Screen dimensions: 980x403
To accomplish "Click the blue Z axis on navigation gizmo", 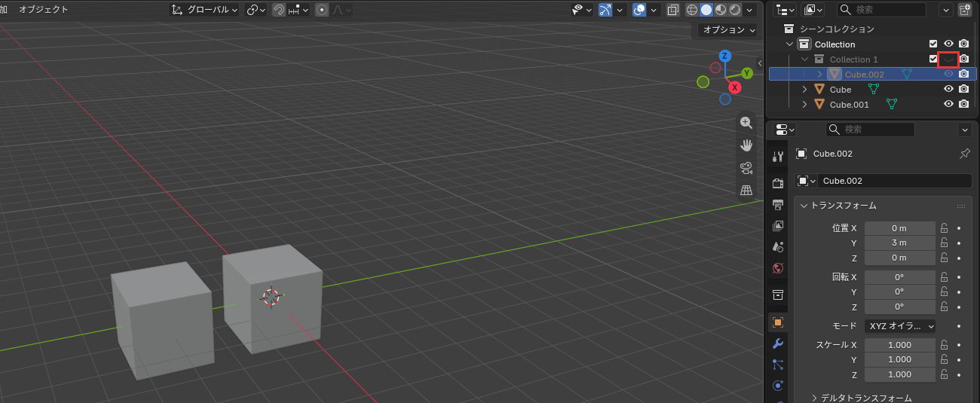I will (724, 56).
